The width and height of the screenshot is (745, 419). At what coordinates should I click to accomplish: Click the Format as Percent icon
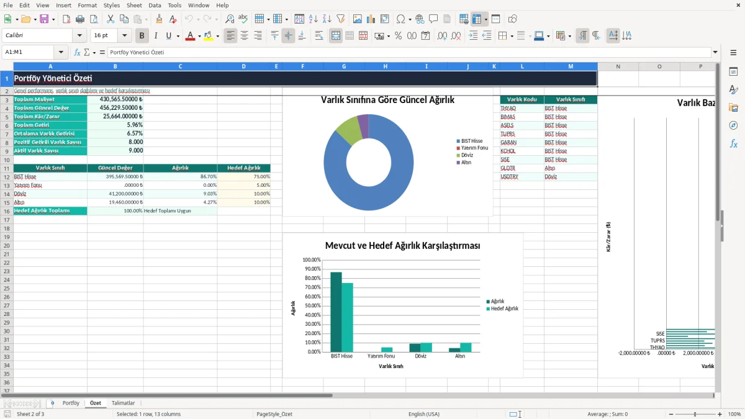click(x=398, y=36)
